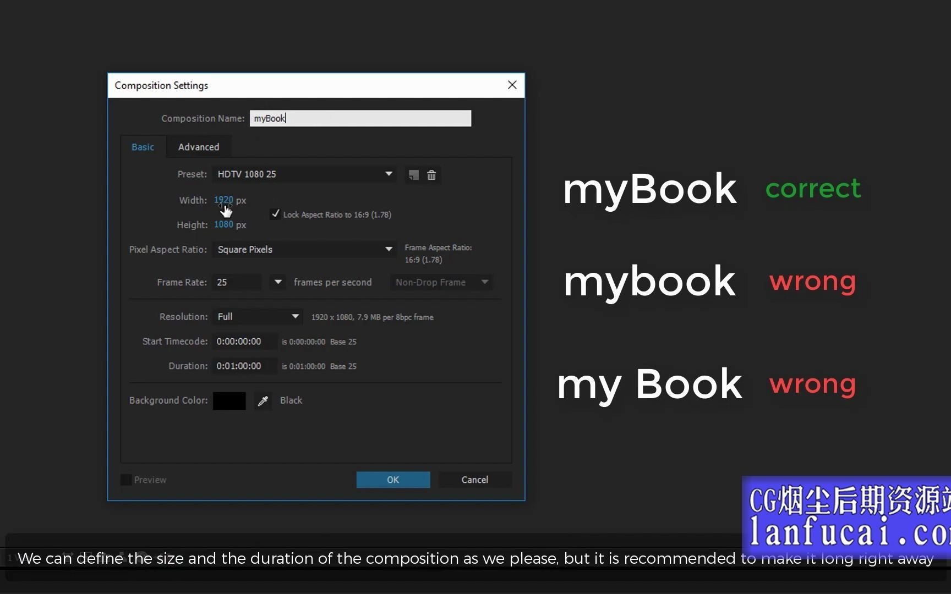The height and width of the screenshot is (594, 951).
Task: Expand the Frame Rate arrow dropdown
Action: [278, 282]
